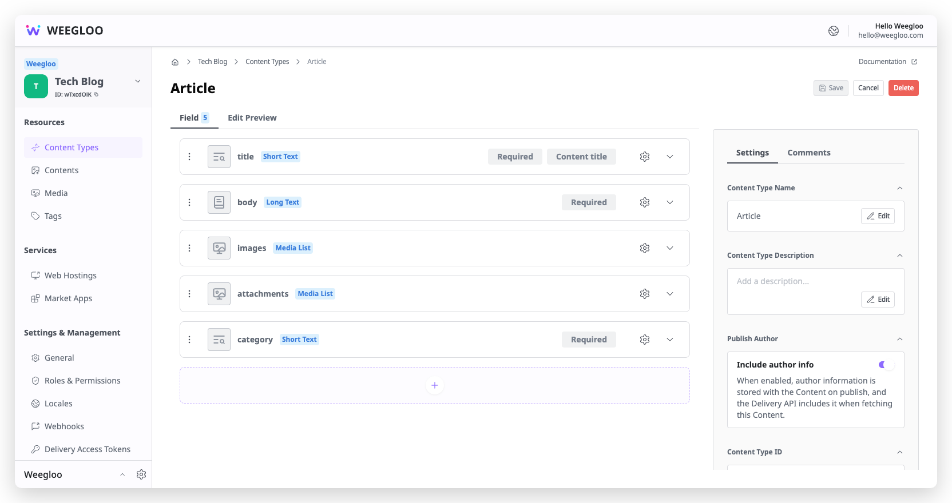Open Tags in sidebar
952x503 pixels.
(x=83, y=216)
